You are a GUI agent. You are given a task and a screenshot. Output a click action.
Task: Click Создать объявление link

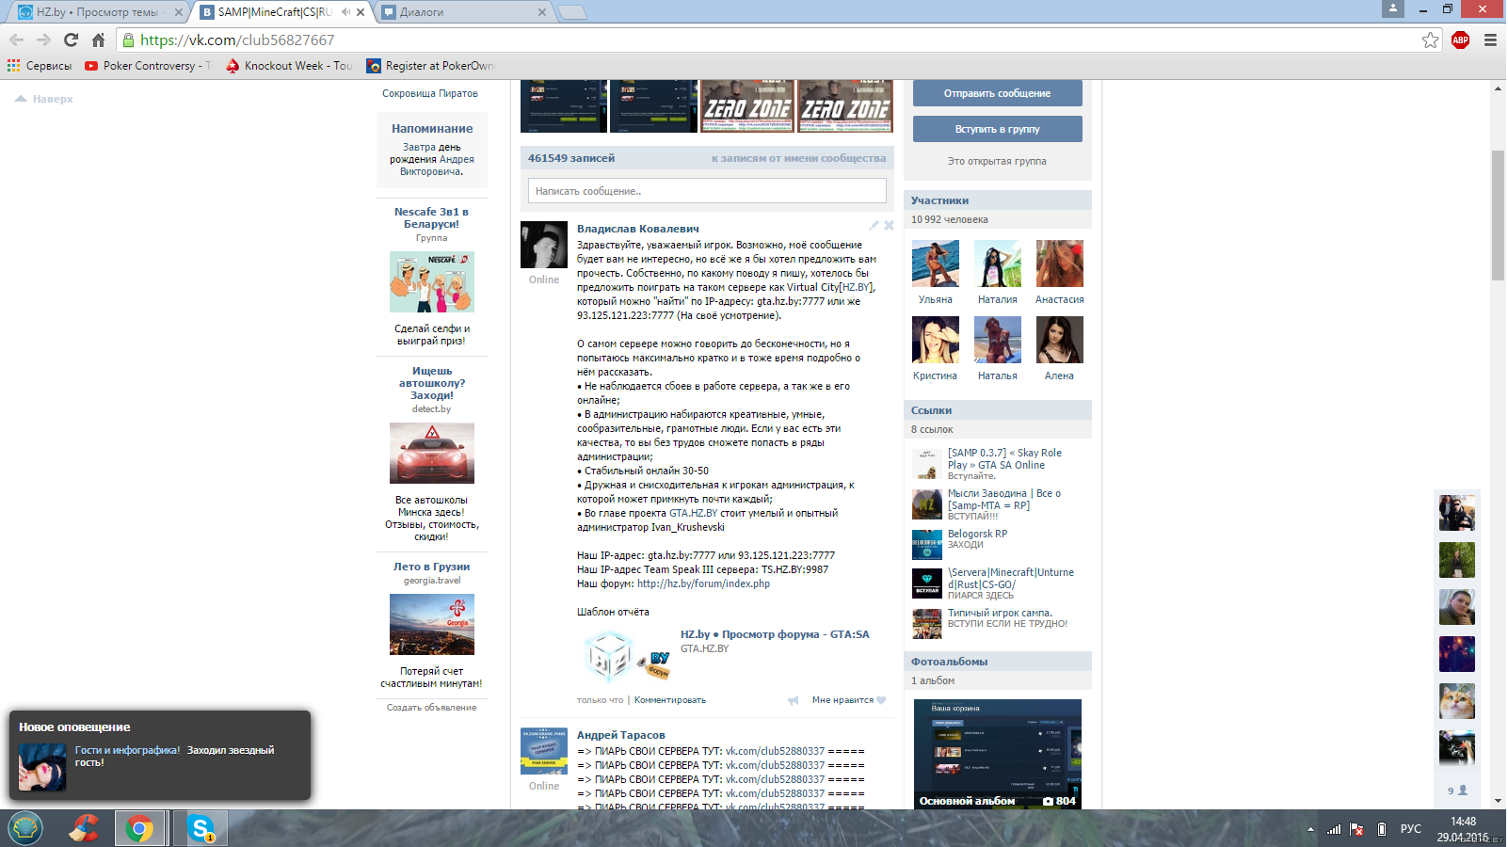click(x=431, y=708)
